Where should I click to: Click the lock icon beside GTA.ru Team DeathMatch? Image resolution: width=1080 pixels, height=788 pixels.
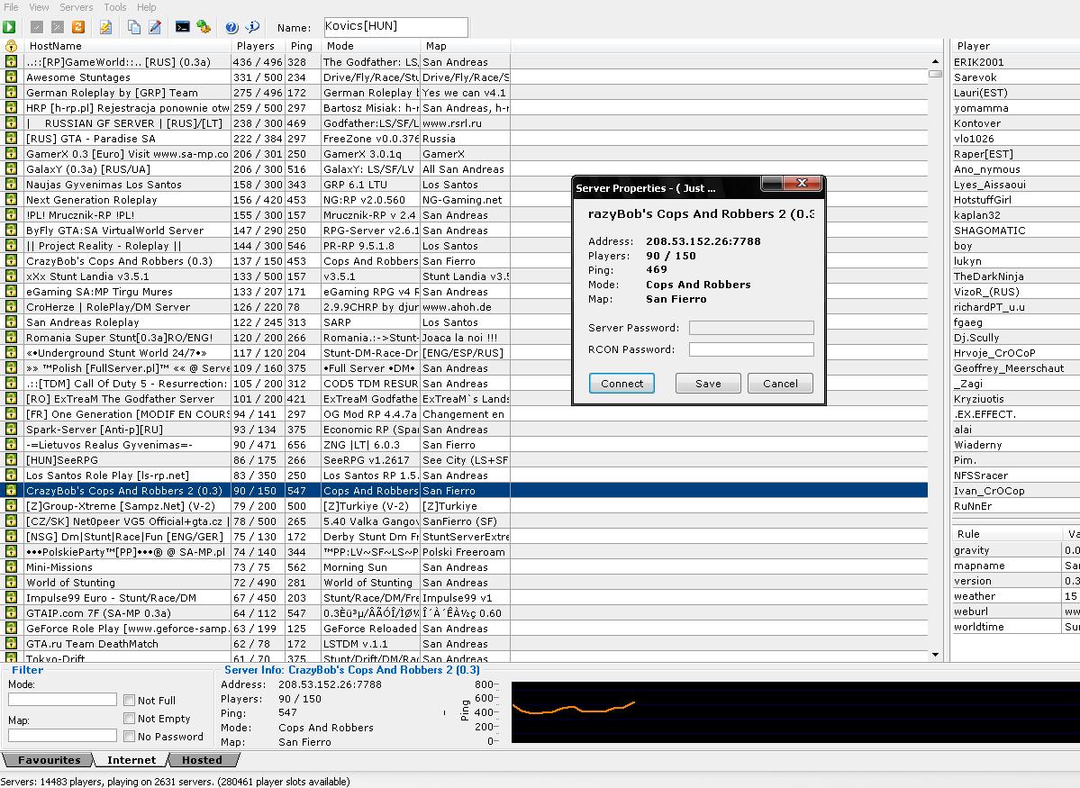tap(11, 643)
